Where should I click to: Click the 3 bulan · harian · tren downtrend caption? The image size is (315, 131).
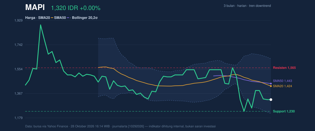(x=247, y=6)
